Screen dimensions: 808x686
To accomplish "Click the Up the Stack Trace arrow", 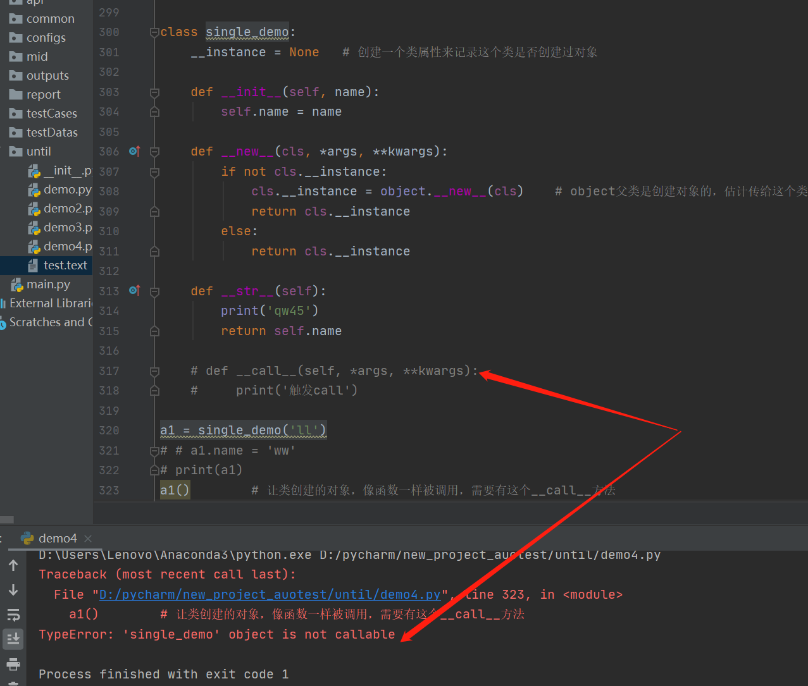I will pyautogui.click(x=13, y=565).
